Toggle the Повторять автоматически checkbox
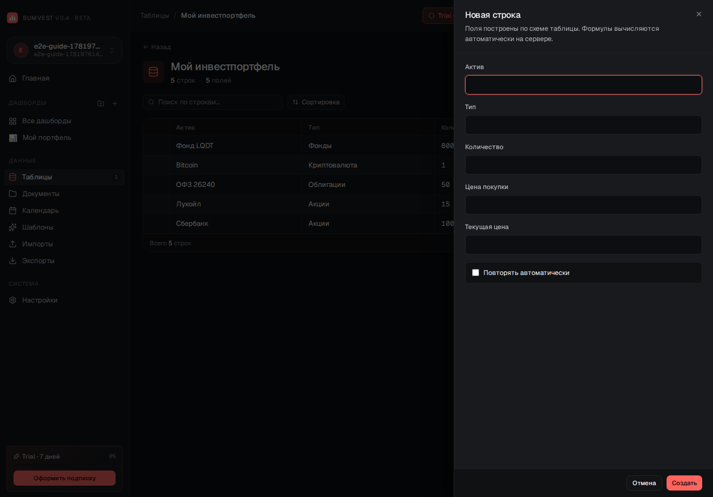Screen dimensions: 713x497 [x=476, y=273]
